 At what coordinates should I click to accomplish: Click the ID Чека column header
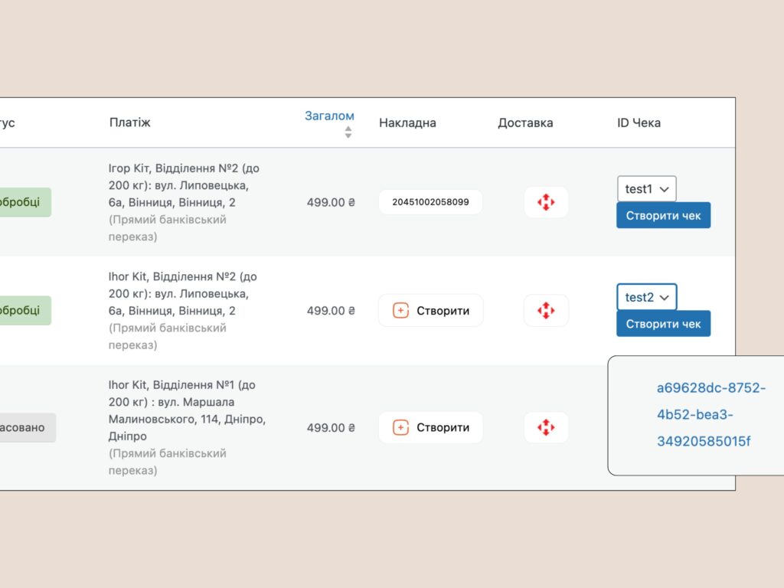639,122
